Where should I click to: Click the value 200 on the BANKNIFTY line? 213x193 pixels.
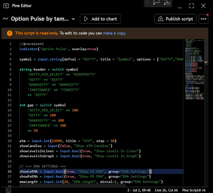coord(61,121)
